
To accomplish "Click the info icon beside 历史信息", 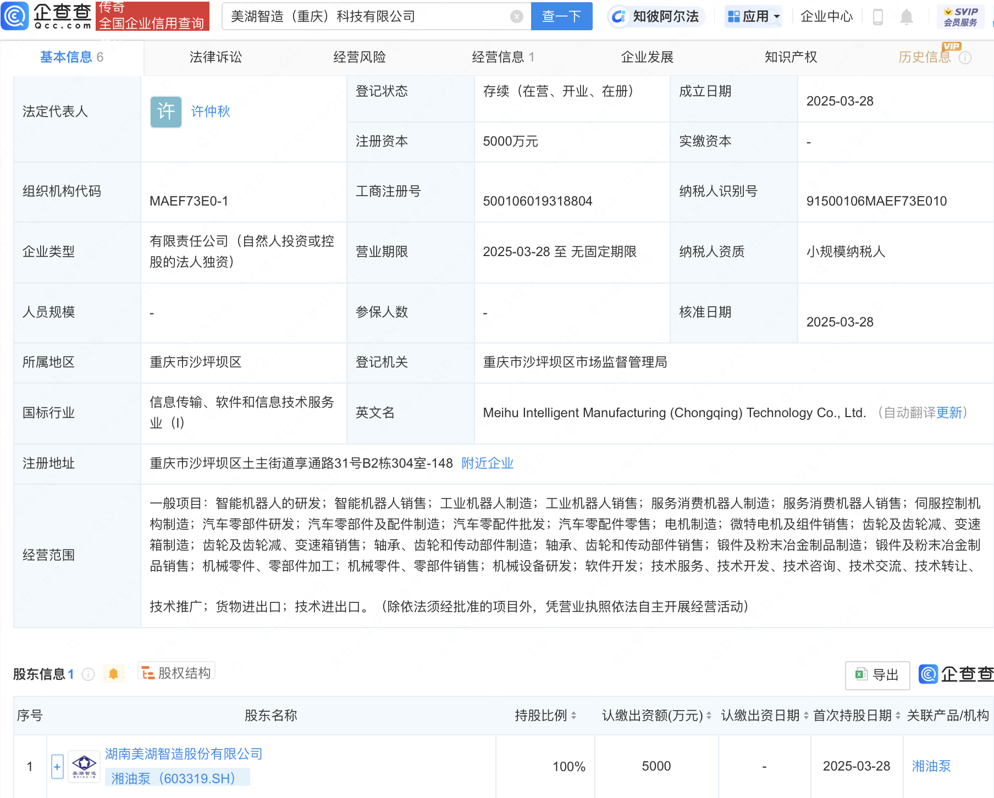I will pyautogui.click(x=965, y=58).
